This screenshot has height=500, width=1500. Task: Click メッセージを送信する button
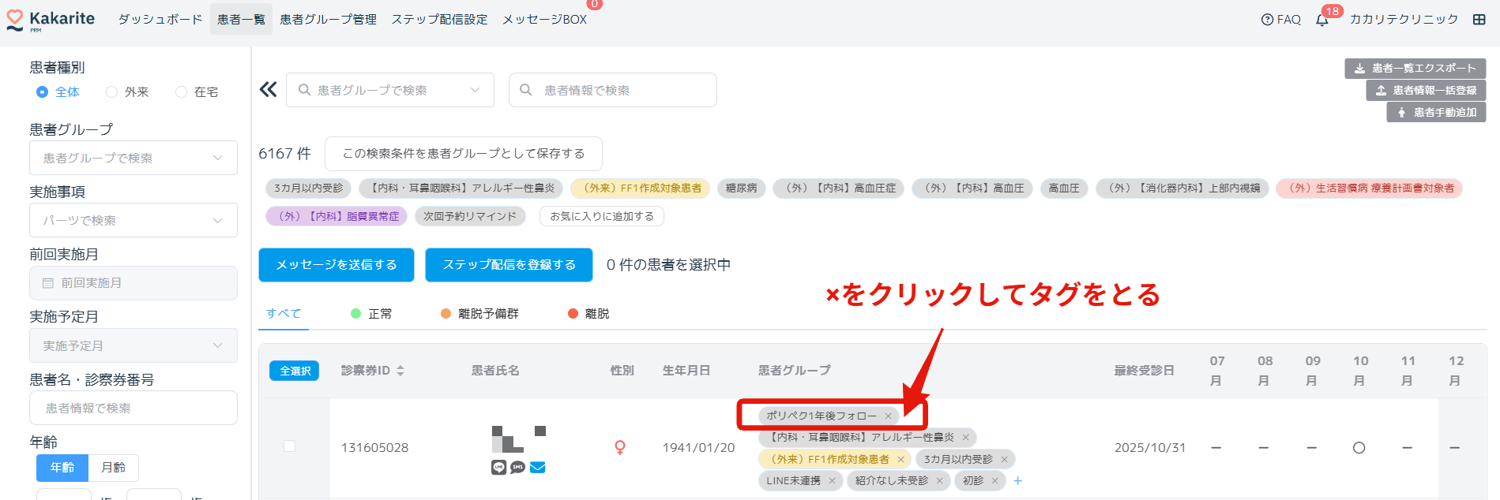pos(336,265)
